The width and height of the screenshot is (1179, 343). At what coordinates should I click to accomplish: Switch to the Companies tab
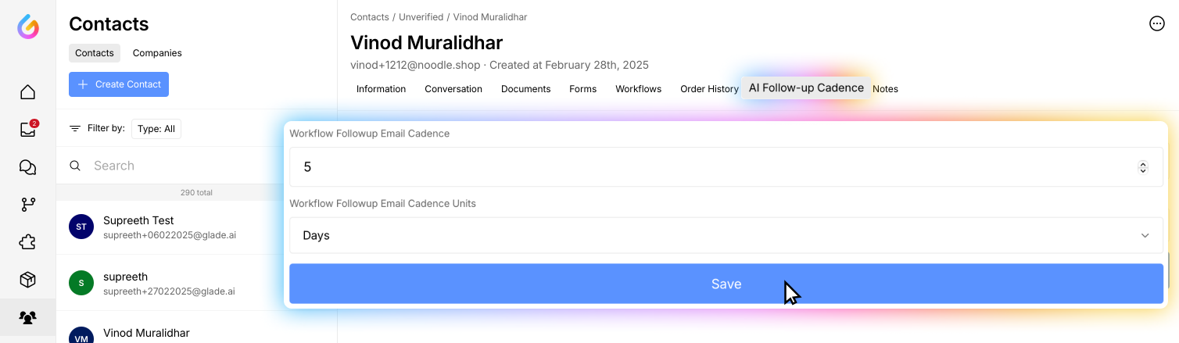157,53
